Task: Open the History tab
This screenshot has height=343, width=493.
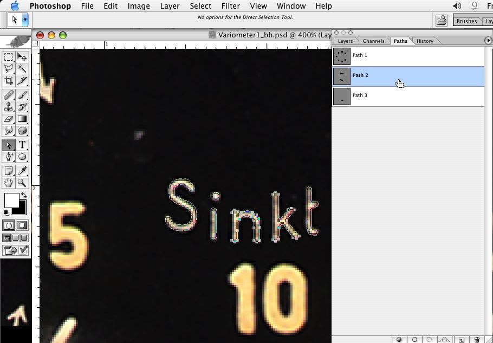Action: click(425, 41)
